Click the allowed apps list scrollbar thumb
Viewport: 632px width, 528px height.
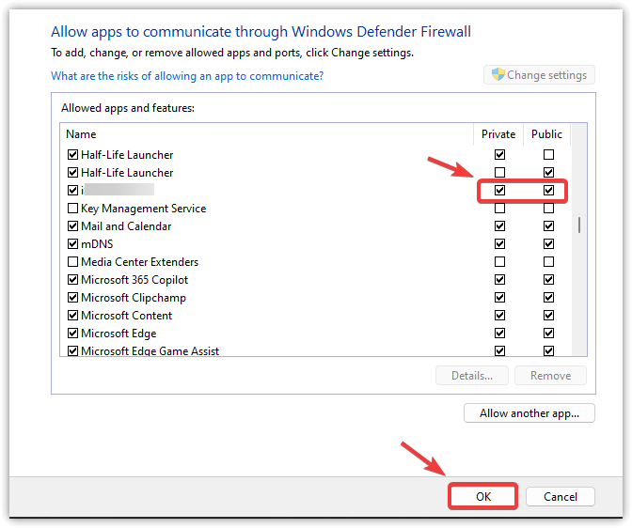pos(579,225)
